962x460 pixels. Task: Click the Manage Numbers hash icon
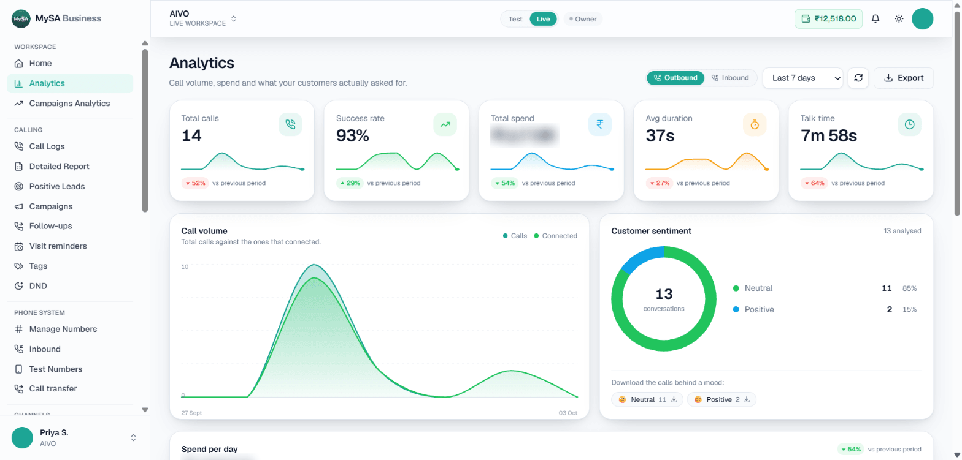tap(18, 329)
